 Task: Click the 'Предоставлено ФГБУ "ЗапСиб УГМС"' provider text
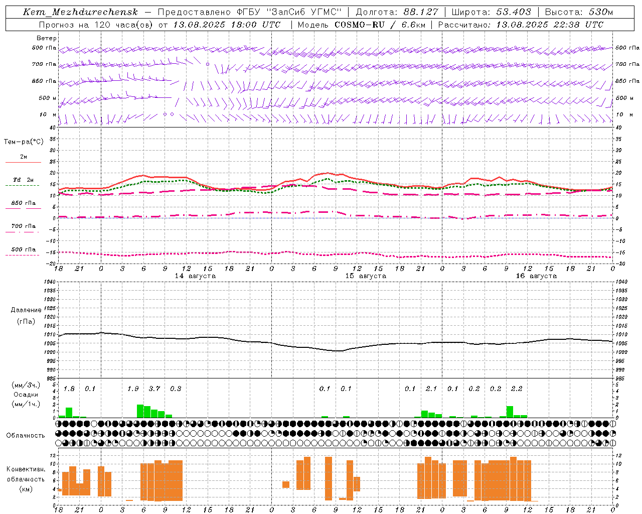click(249, 12)
